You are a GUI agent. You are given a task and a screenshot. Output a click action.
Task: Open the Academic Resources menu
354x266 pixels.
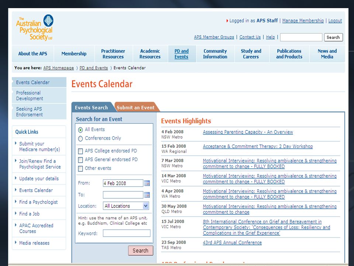pos(150,54)
